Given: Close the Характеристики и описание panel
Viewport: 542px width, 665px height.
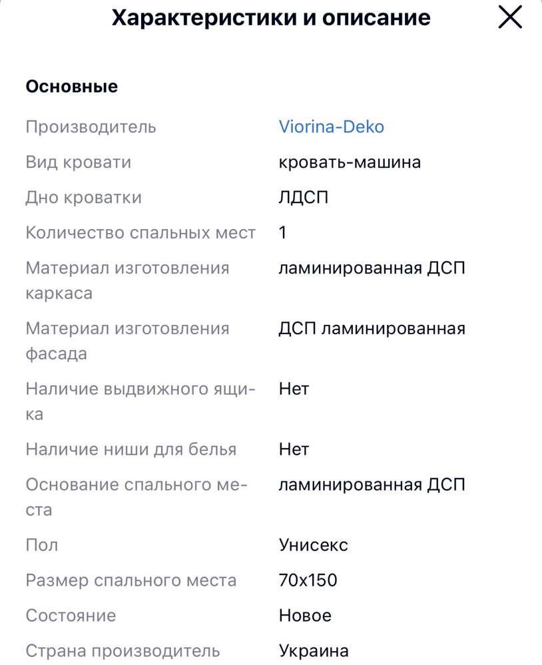Looking at the screenshot, I should (510, 17).
